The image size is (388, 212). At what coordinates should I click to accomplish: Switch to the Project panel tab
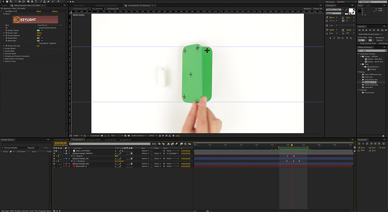pos(5,5)
